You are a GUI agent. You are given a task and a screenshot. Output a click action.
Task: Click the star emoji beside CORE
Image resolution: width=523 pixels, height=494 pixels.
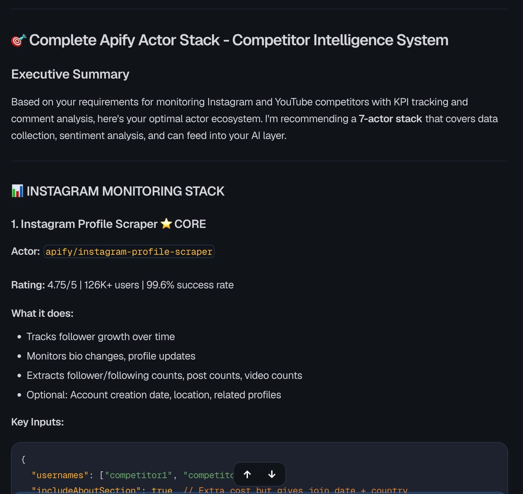pos(166,224)
